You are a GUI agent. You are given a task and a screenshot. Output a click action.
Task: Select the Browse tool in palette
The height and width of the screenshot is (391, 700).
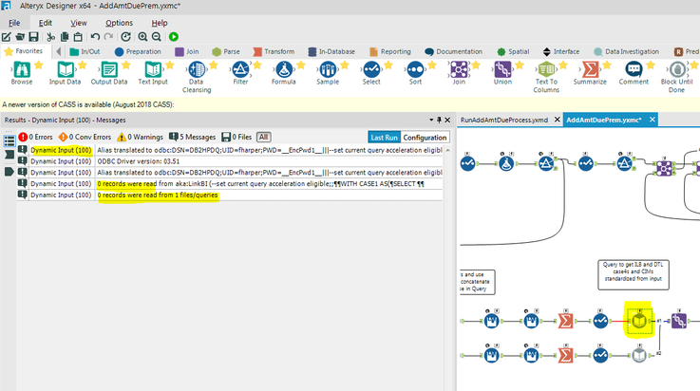pyautogui.click(x=22, y=73)
